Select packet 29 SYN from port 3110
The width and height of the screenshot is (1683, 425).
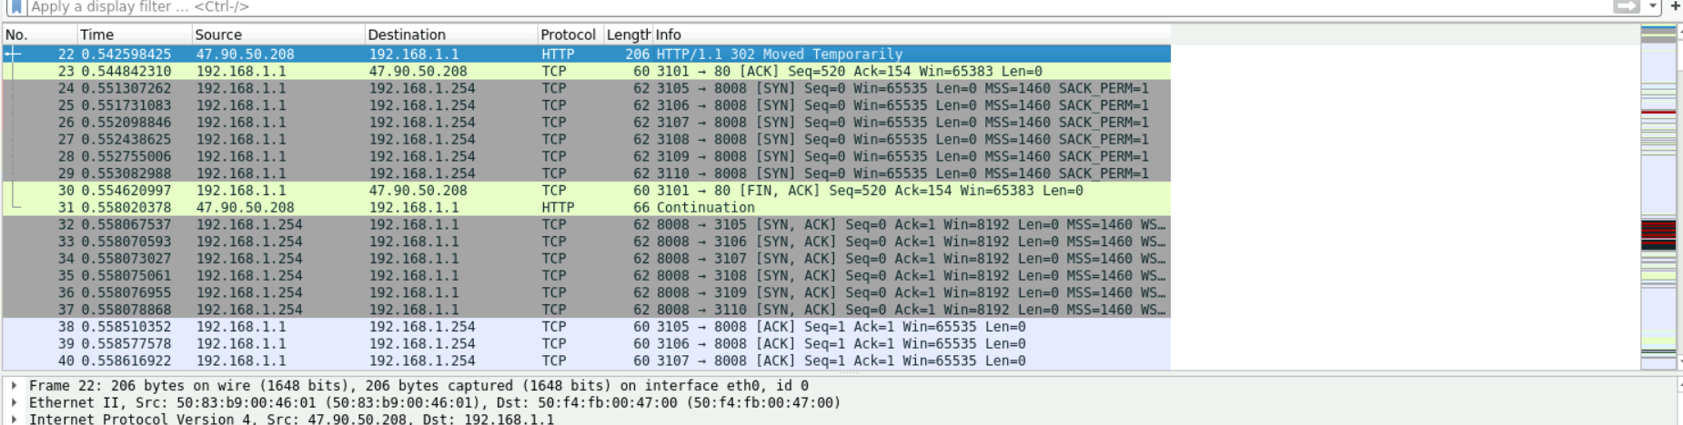pyautogui.click(x=587, y=173)
